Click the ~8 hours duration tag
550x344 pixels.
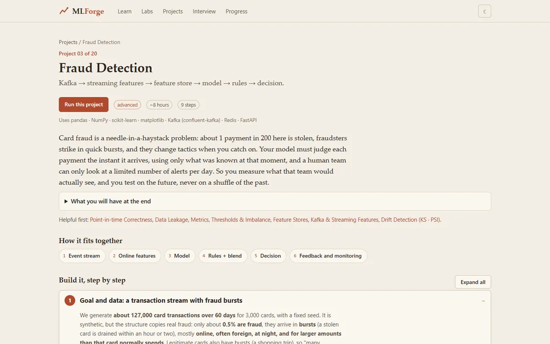pos(159,105)
